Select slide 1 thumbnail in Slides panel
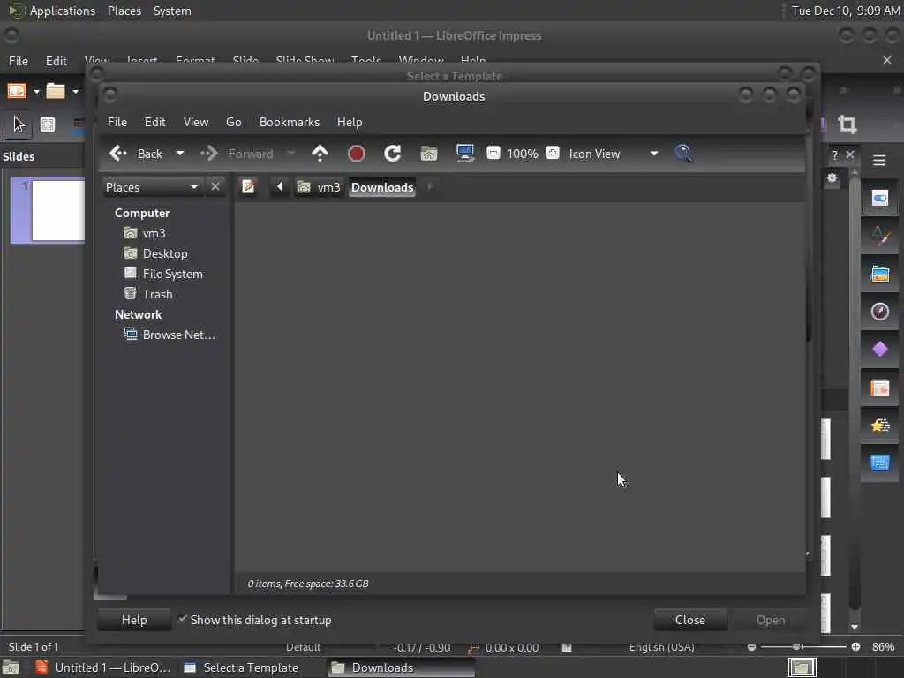This screenshot has width=904, height=678. (x=49, y=210)
